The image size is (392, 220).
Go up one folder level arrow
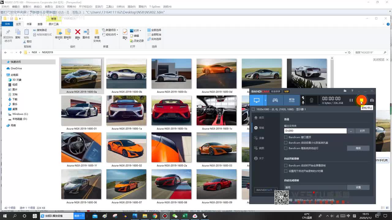click(x=21, y=52)
